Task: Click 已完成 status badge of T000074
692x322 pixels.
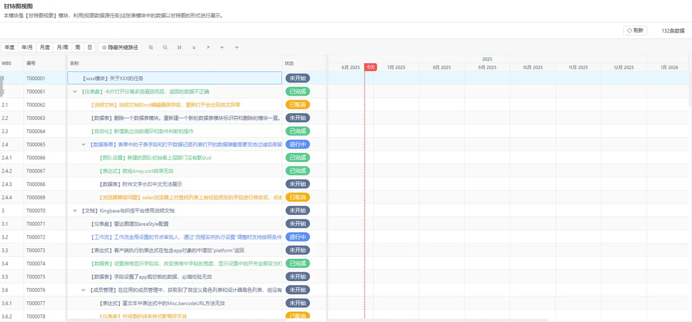Action: click(x=298, y=263)
